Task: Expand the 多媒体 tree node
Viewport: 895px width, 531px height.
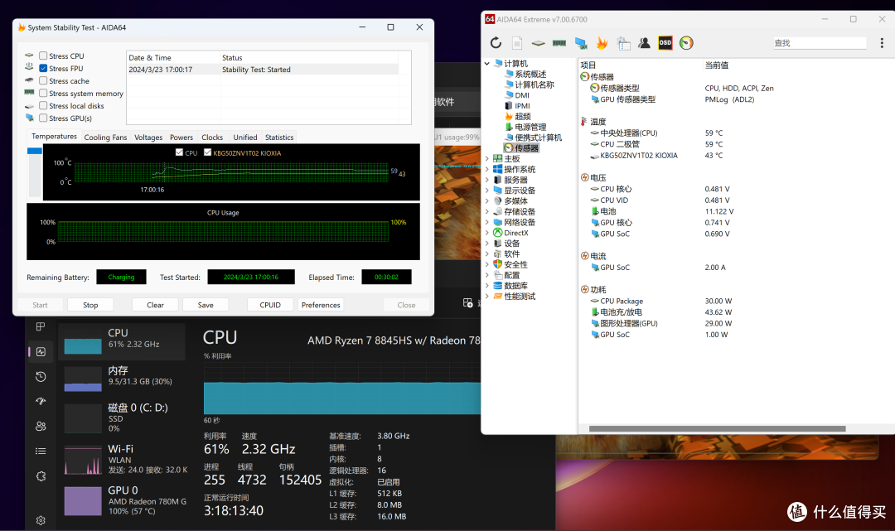Action: pos(487,200)
